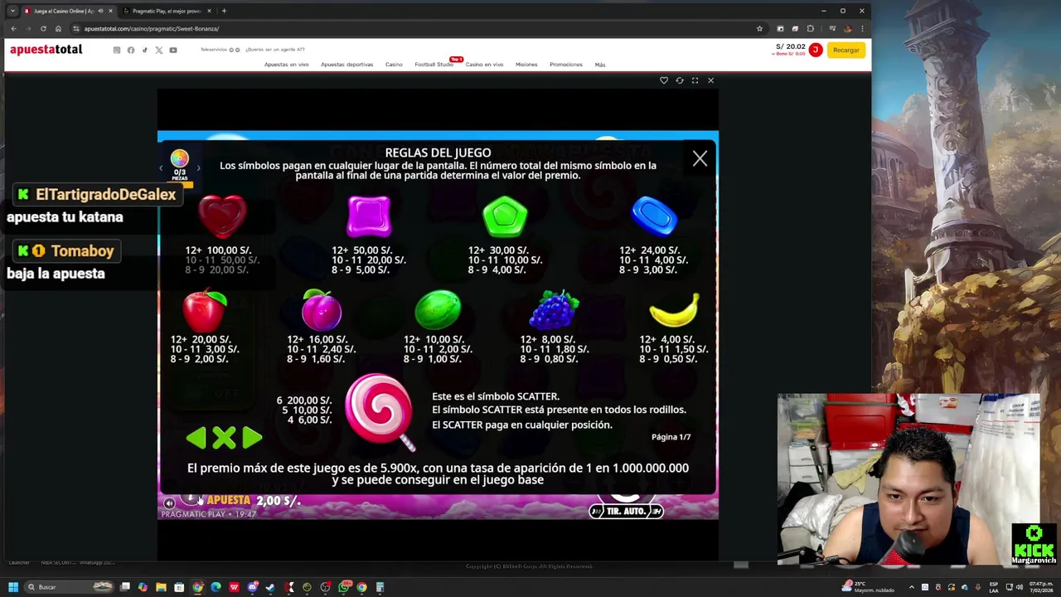Open WhatsApp from the taskbar
This screenshot has height=597, width=1061.
click(343, 587)
